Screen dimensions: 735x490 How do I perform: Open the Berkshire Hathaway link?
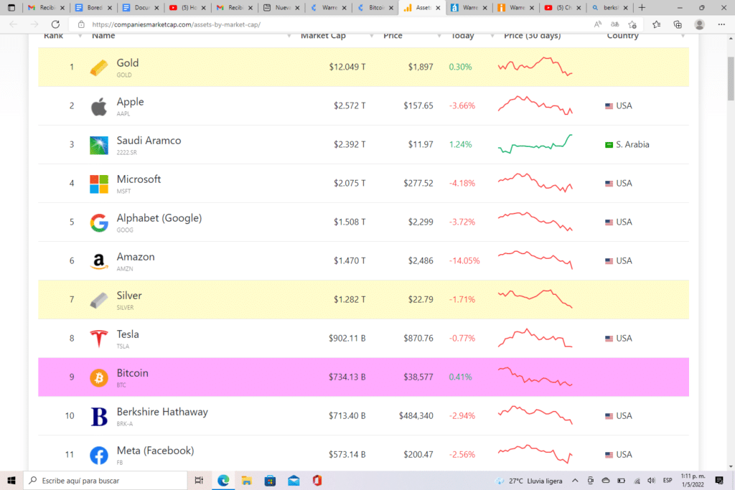162,412
